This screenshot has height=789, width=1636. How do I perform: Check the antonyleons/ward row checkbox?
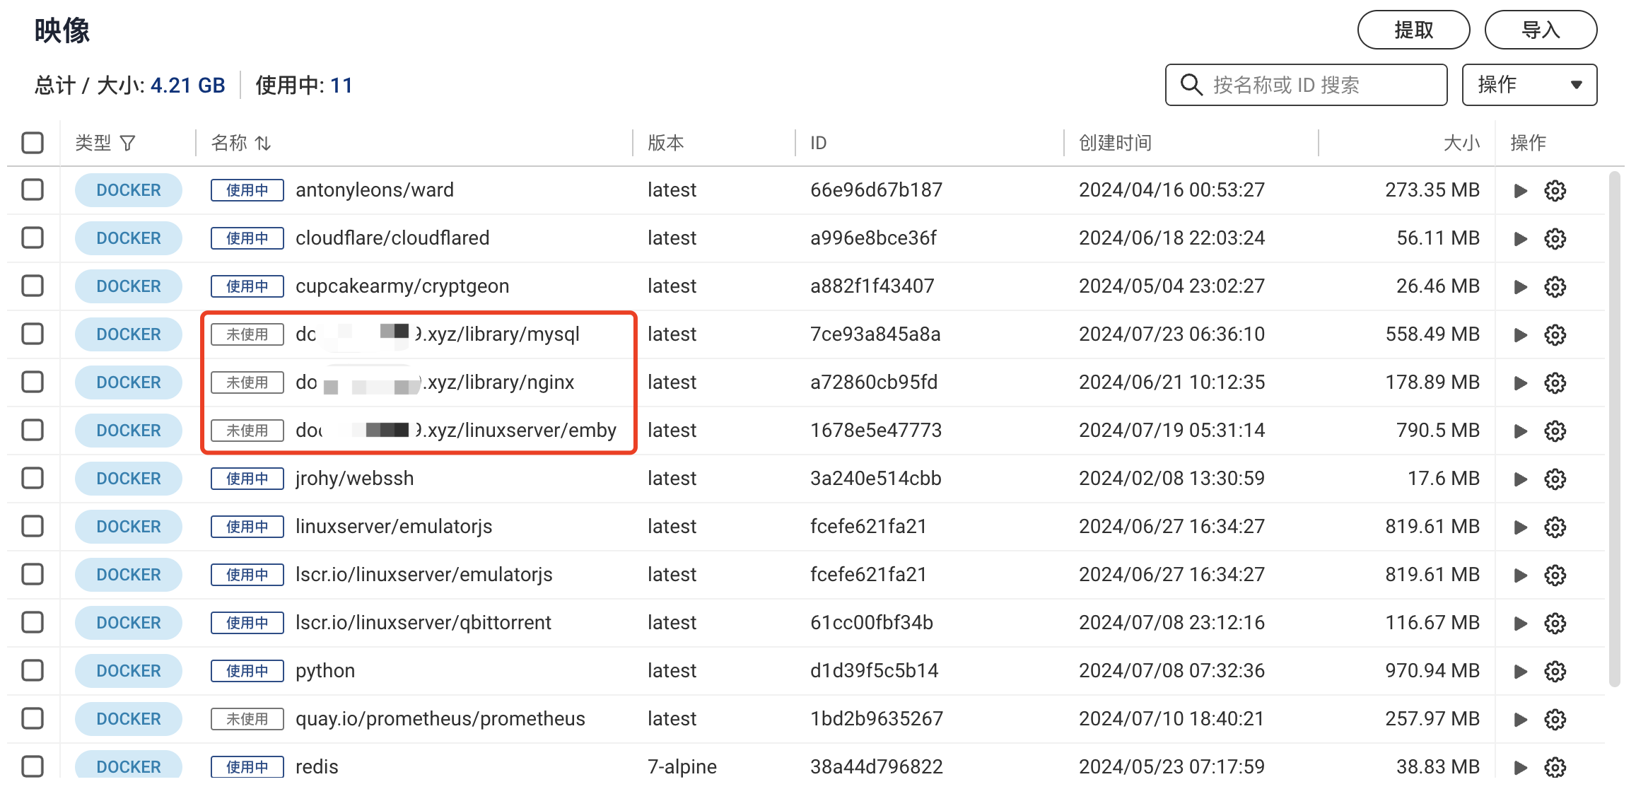[x=33, y=189]
